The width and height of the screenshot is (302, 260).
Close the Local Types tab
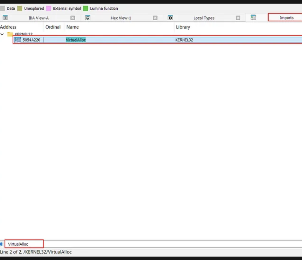(238, 18)
